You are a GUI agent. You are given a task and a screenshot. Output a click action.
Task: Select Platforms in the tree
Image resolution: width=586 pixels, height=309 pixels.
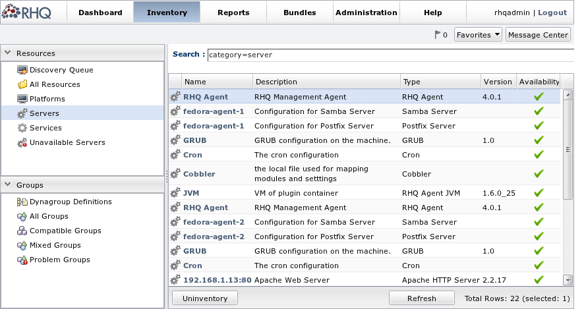[x=47, y=99]
